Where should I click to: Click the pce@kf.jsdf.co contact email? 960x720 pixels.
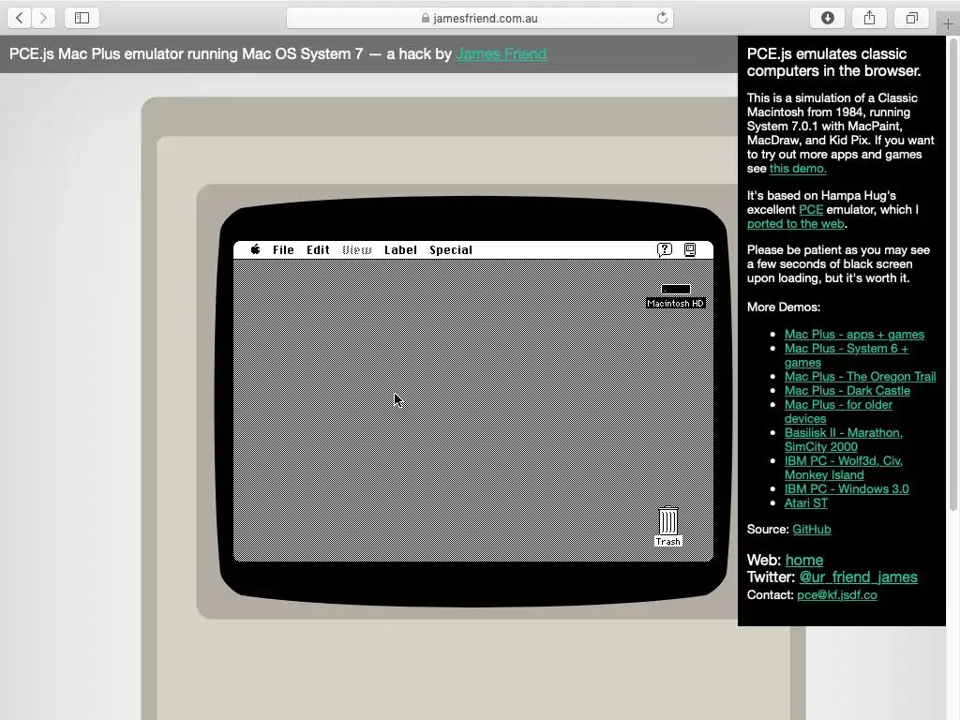837,595
